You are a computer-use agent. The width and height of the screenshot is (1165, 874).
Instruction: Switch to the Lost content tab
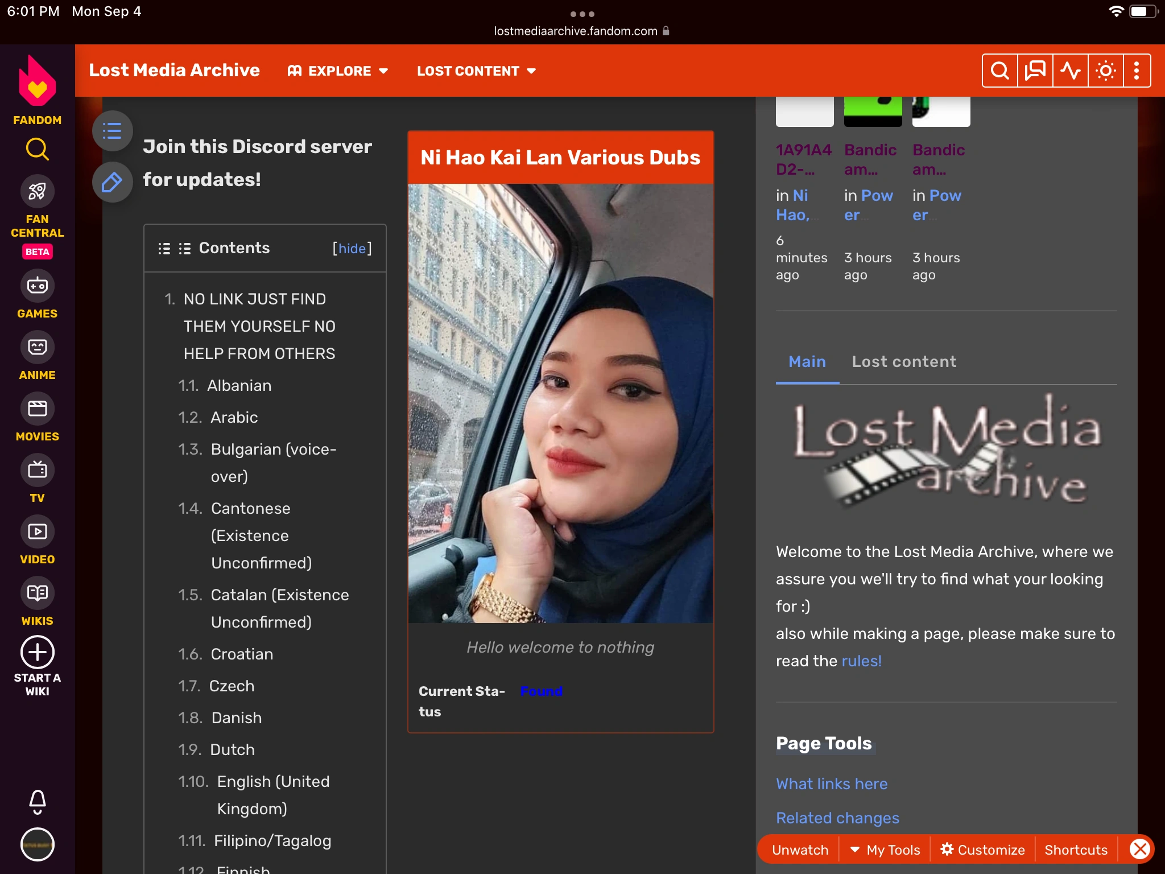click(x=904, y=362)
